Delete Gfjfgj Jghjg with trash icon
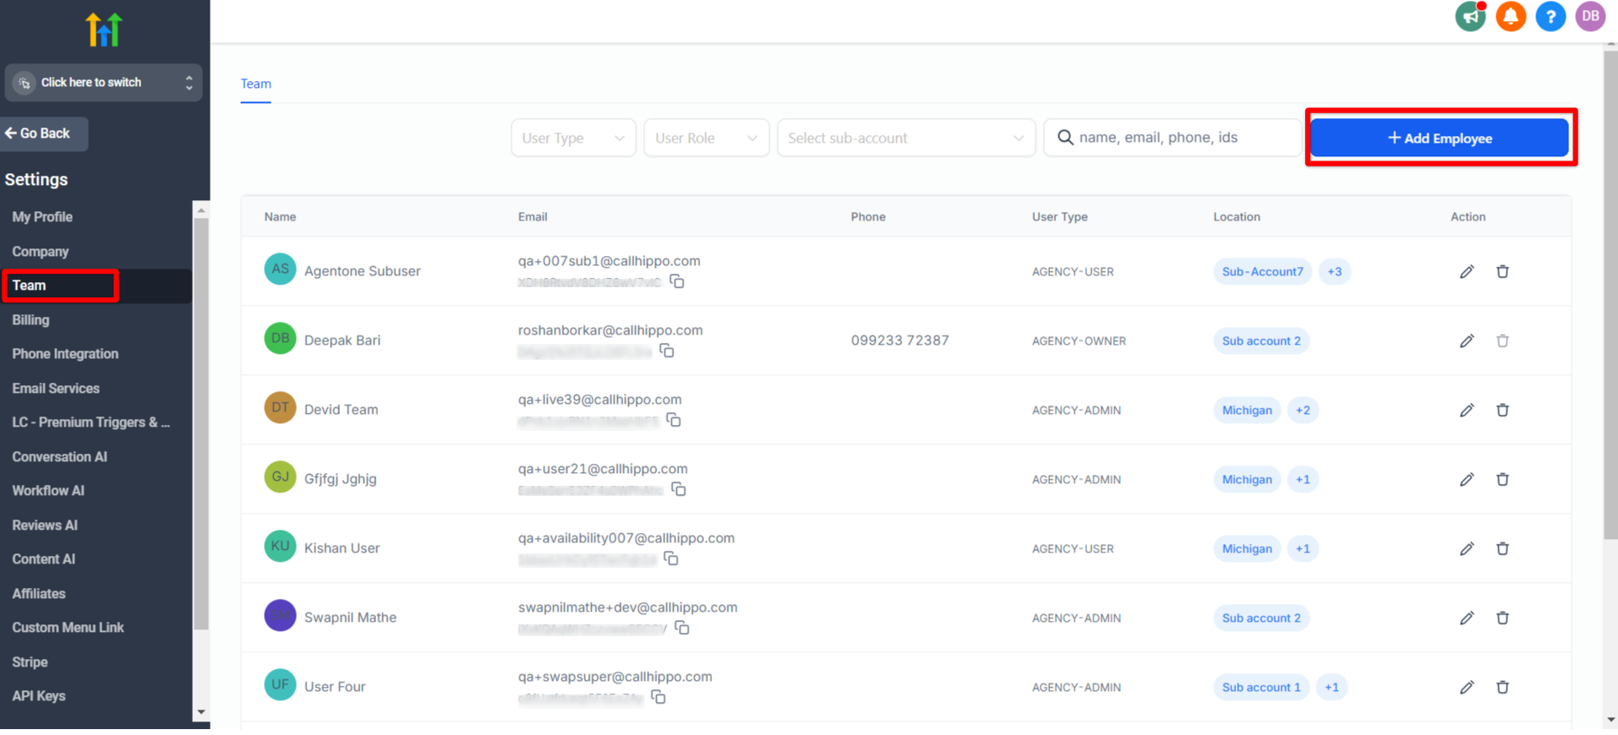Viewport: 1618px width, 735px height. click(1502, 479)
